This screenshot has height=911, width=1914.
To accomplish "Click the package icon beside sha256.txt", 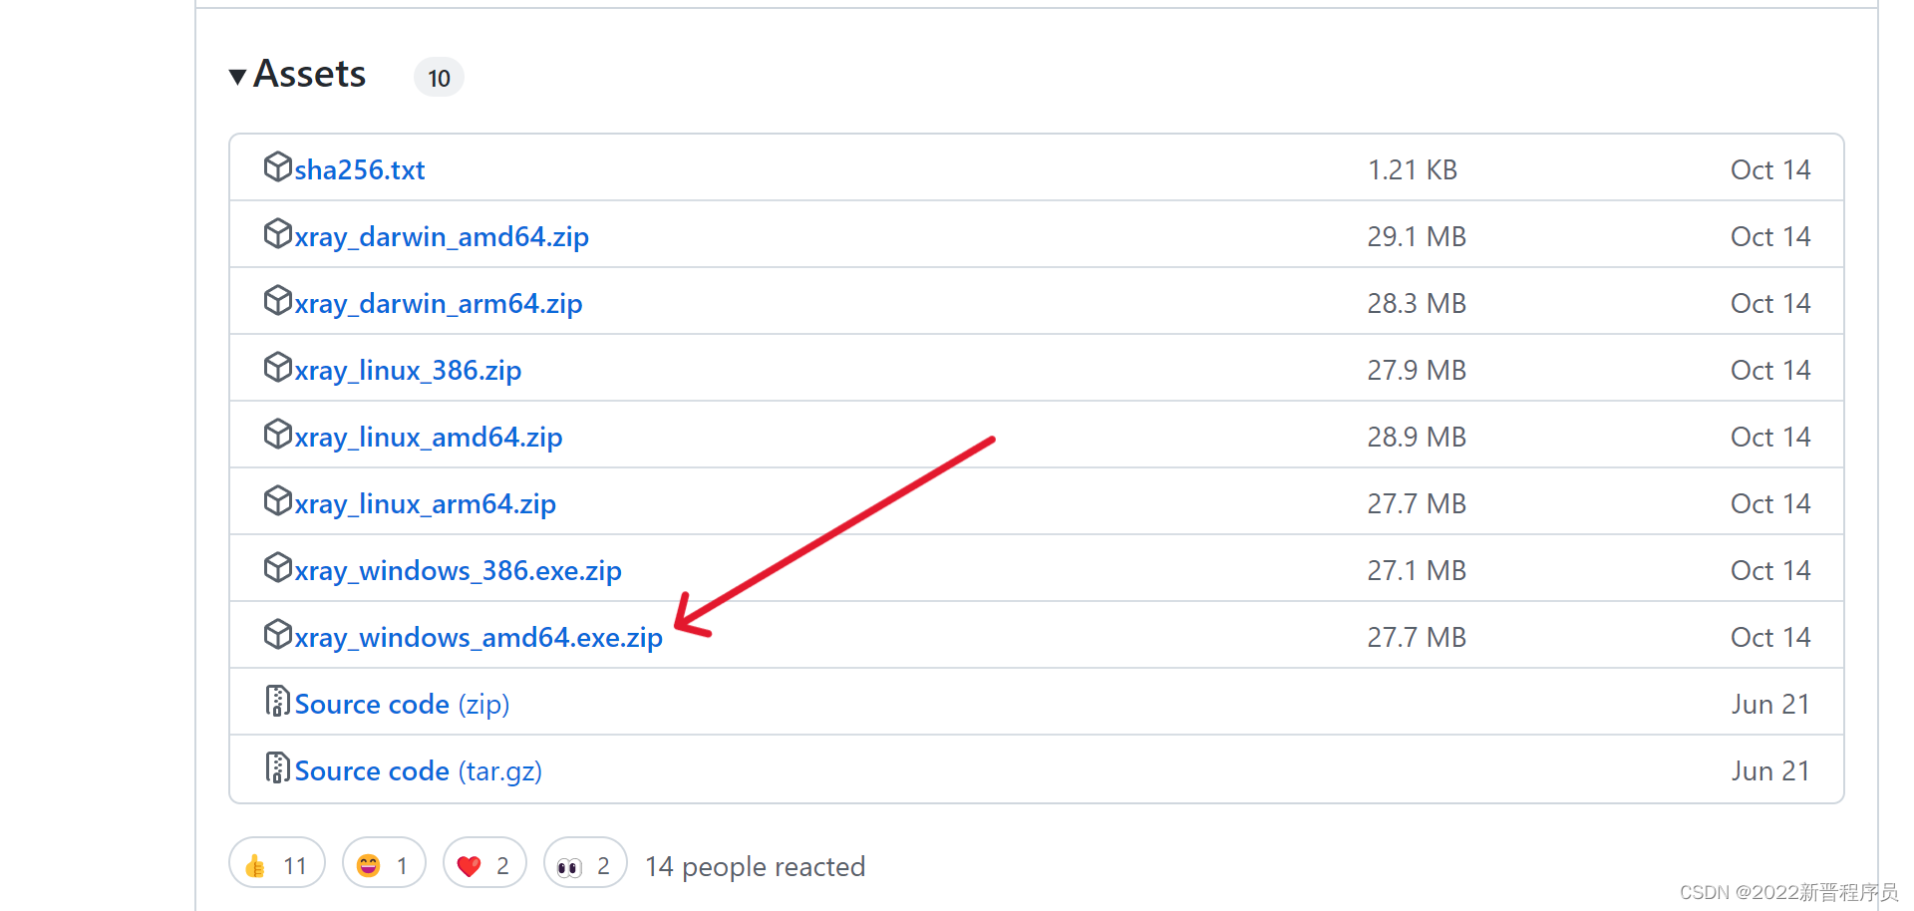I will click(x=278, y=166).
